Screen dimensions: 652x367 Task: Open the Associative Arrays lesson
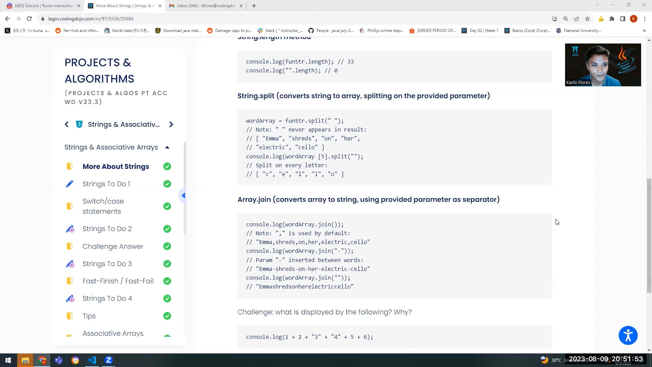pyautogui.click(x=113, y=333)
